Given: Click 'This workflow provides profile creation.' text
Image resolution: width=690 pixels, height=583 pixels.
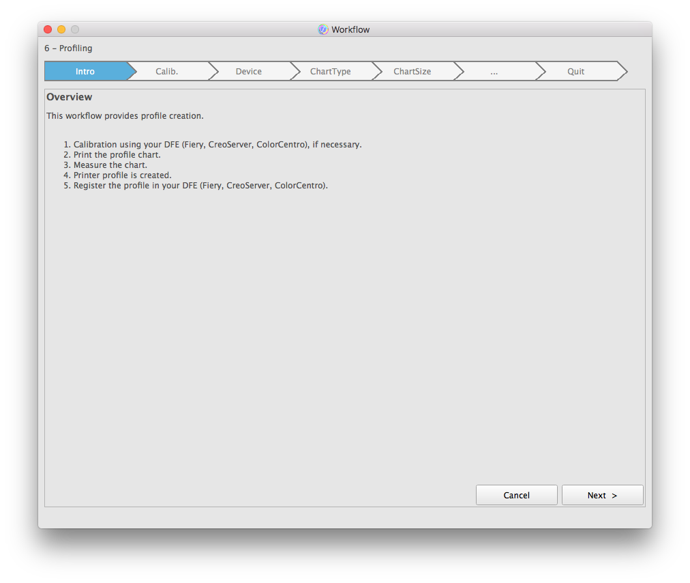Looking at the screenshot, I should [125, 116].
